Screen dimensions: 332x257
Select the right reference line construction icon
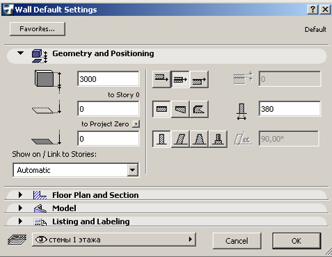(199, 79)
